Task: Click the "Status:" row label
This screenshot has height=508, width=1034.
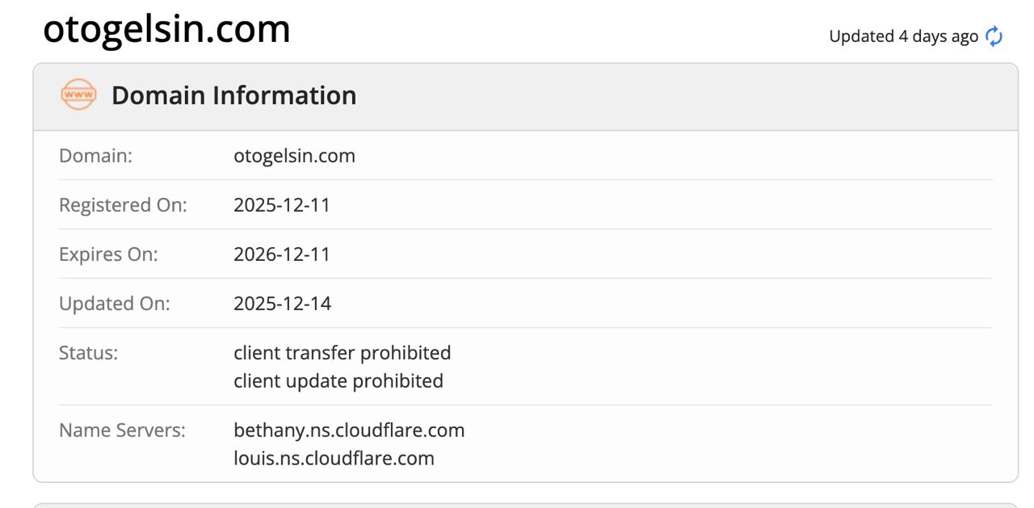Action: pyautogui.click(x=88, y=353)
